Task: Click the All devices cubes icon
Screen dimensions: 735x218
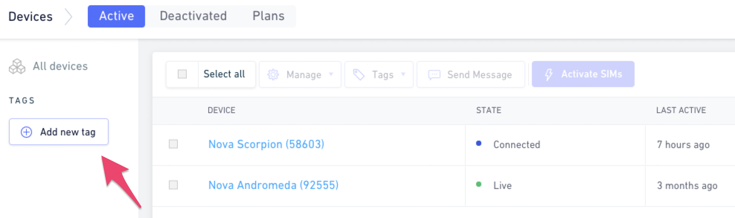Action: coord(17,67)
